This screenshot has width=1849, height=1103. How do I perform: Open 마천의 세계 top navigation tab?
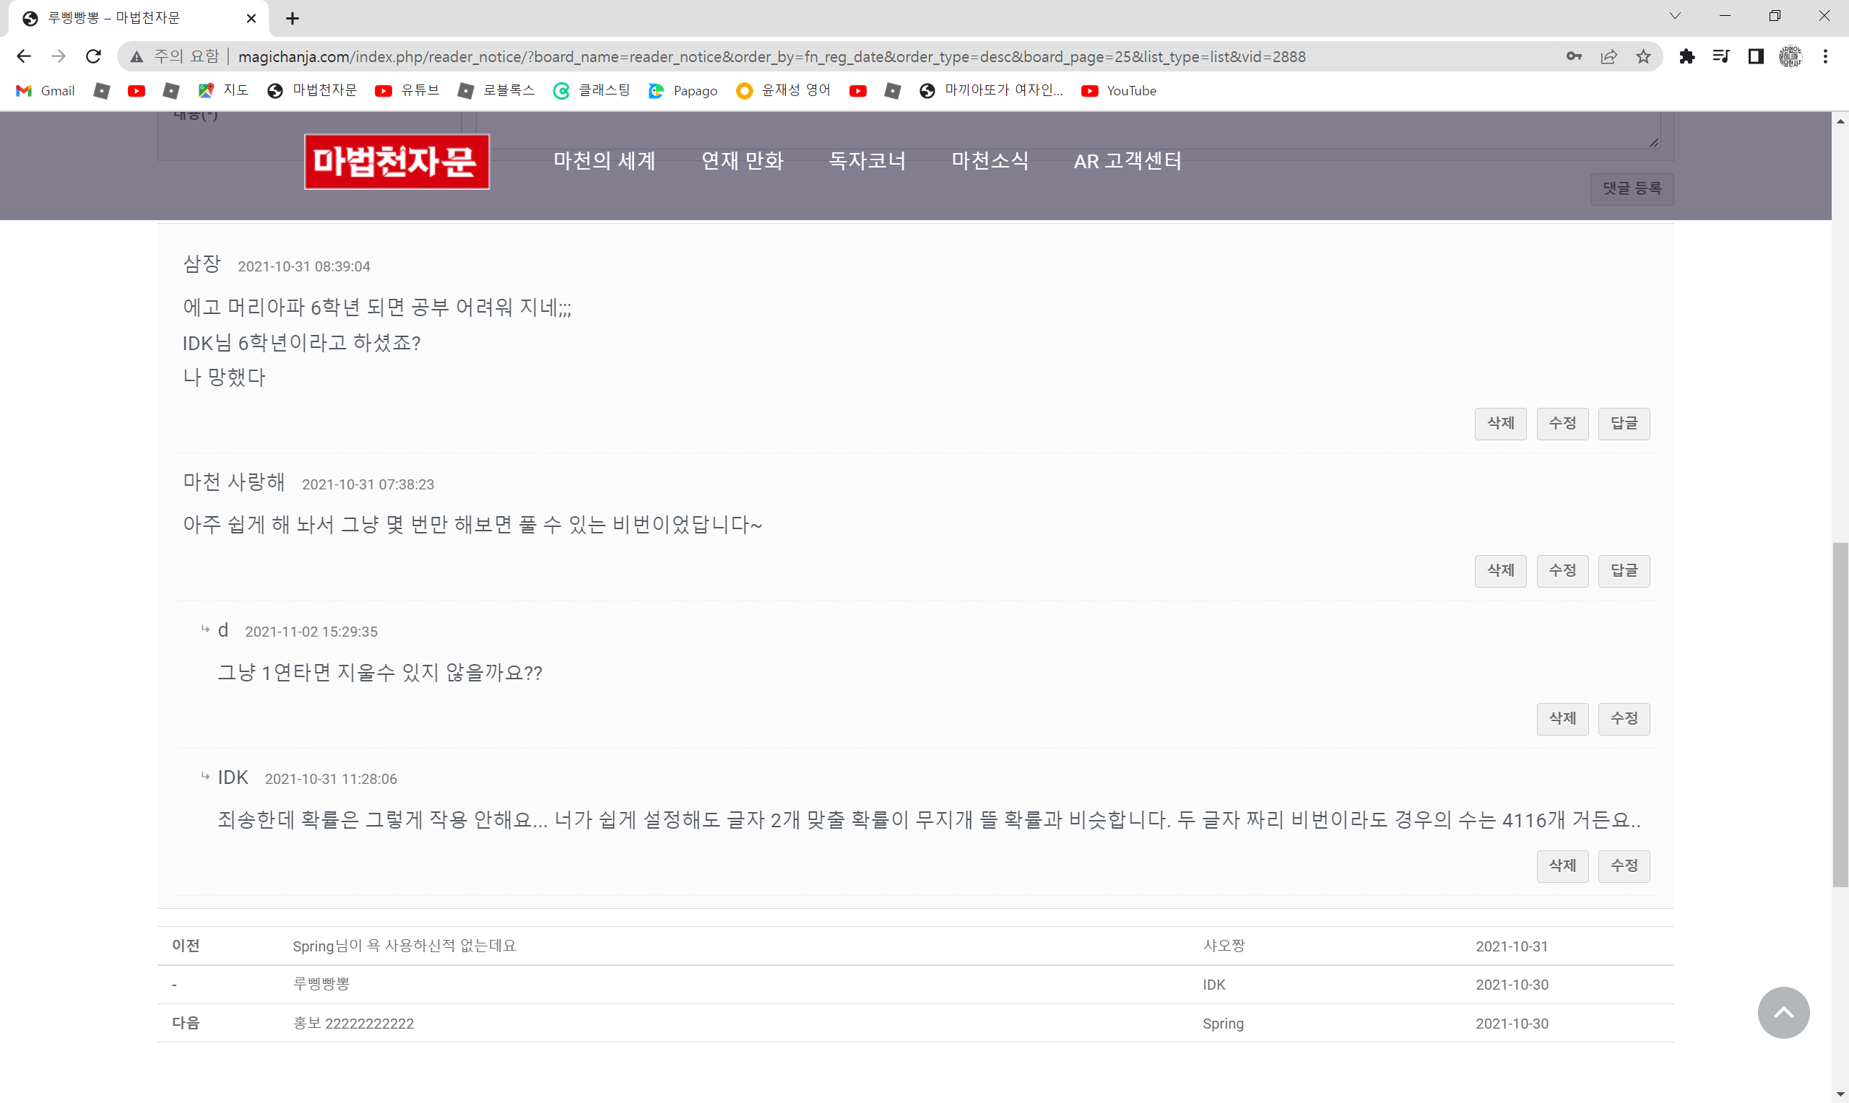click(603, 162)
